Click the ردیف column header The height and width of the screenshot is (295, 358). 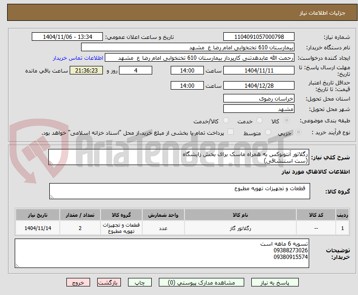tap(342, 215)
